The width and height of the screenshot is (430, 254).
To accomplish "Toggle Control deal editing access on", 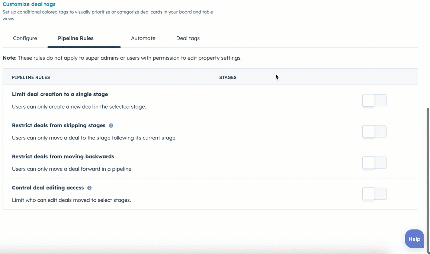I will pyautogui.click(x=374, y=194).
